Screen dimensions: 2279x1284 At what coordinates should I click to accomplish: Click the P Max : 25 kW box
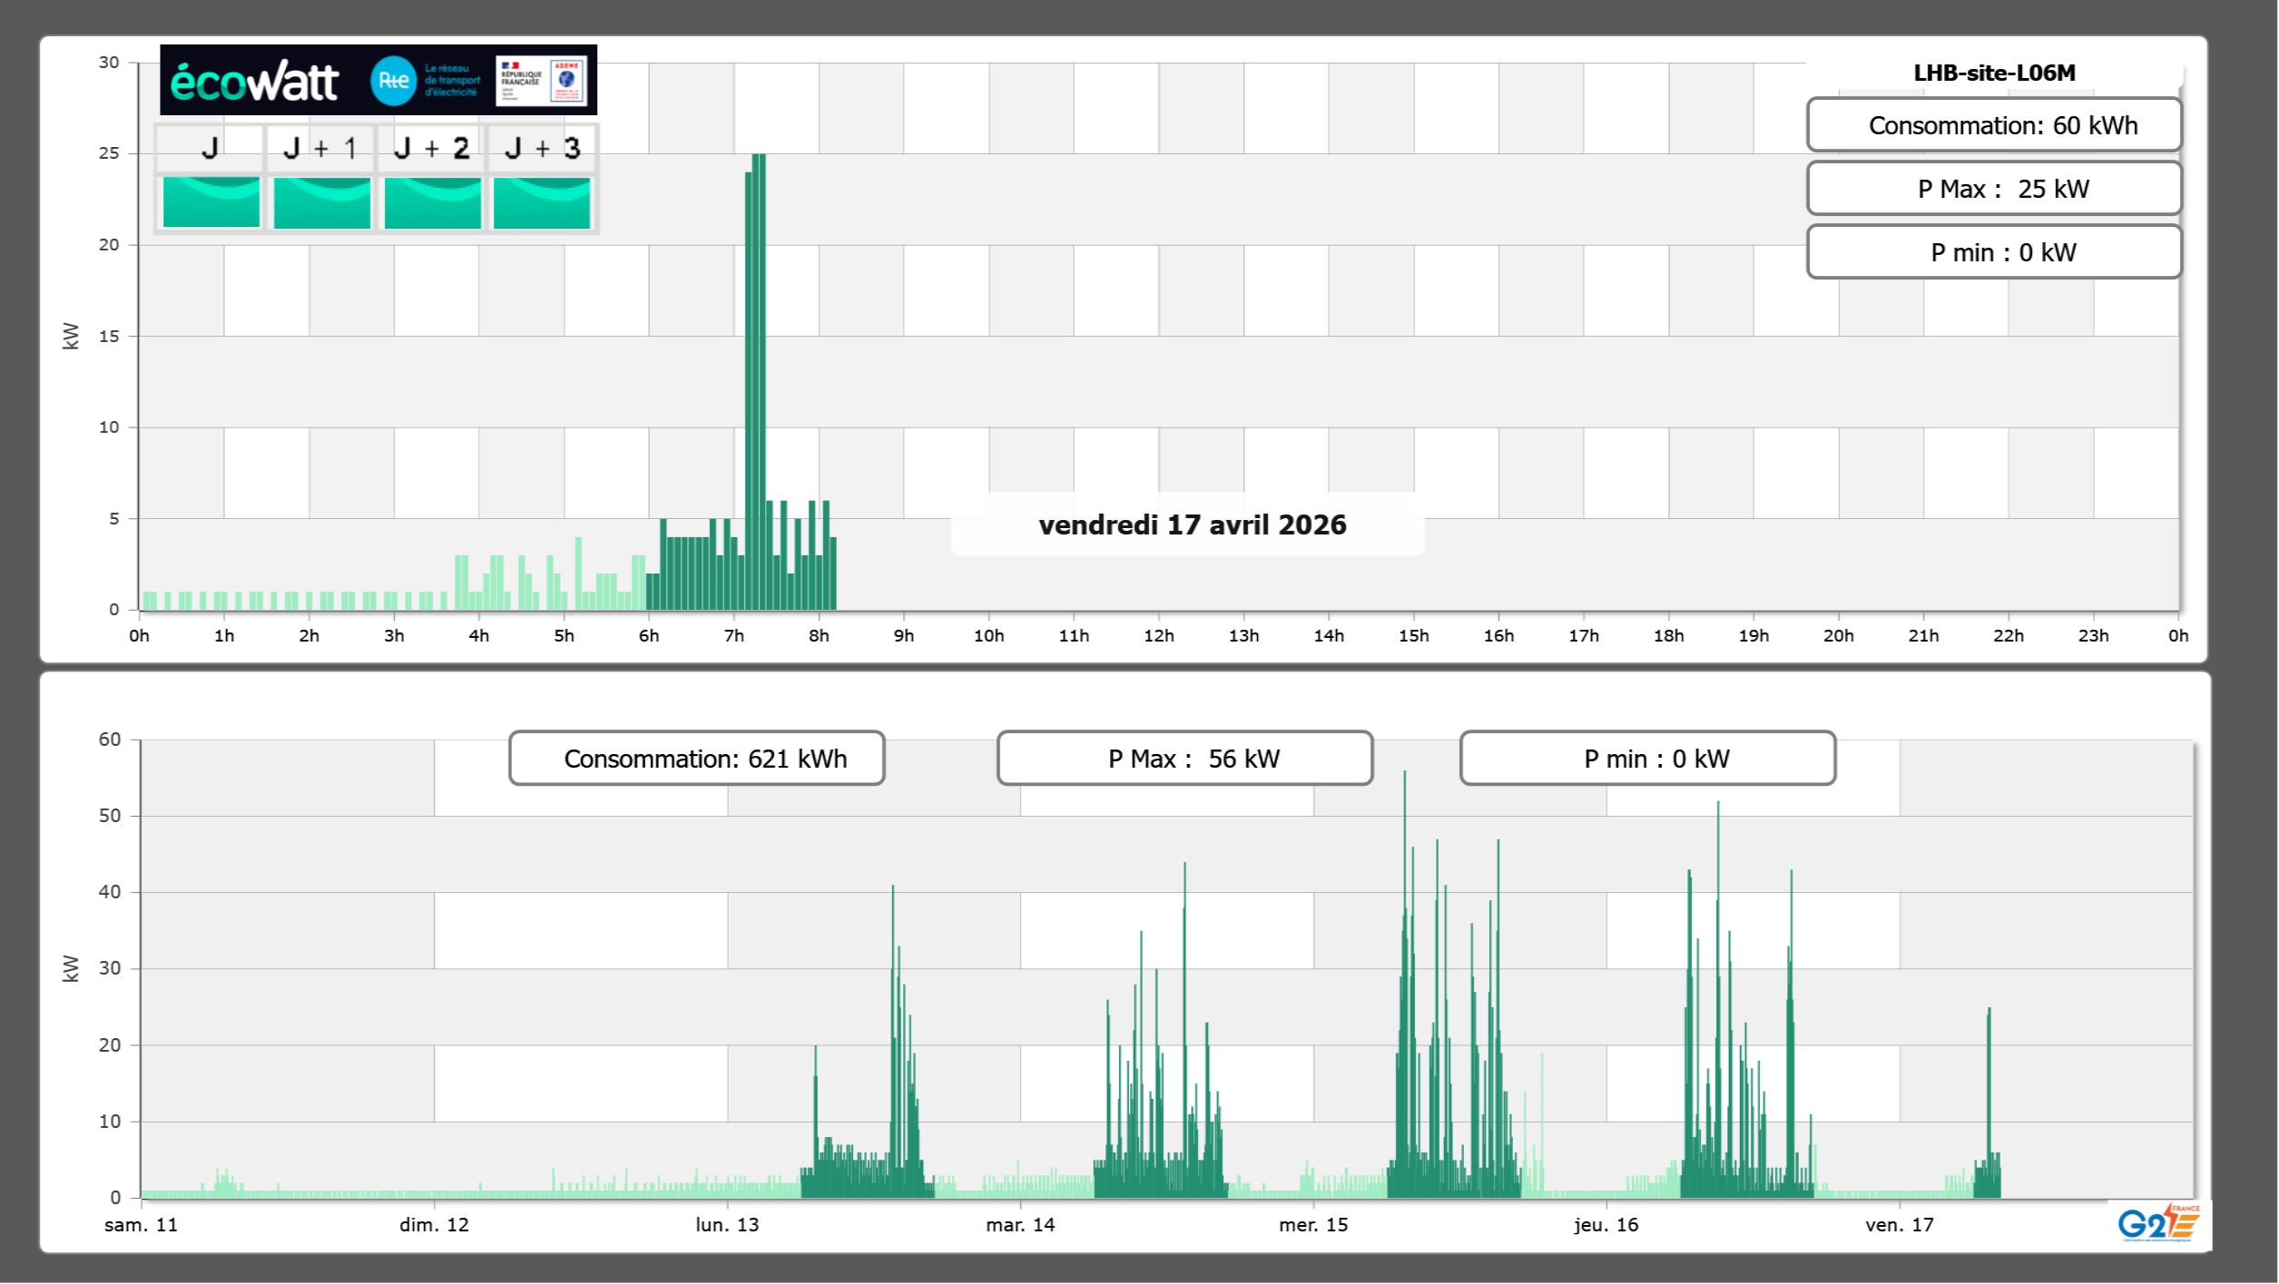click(1993, 189)
